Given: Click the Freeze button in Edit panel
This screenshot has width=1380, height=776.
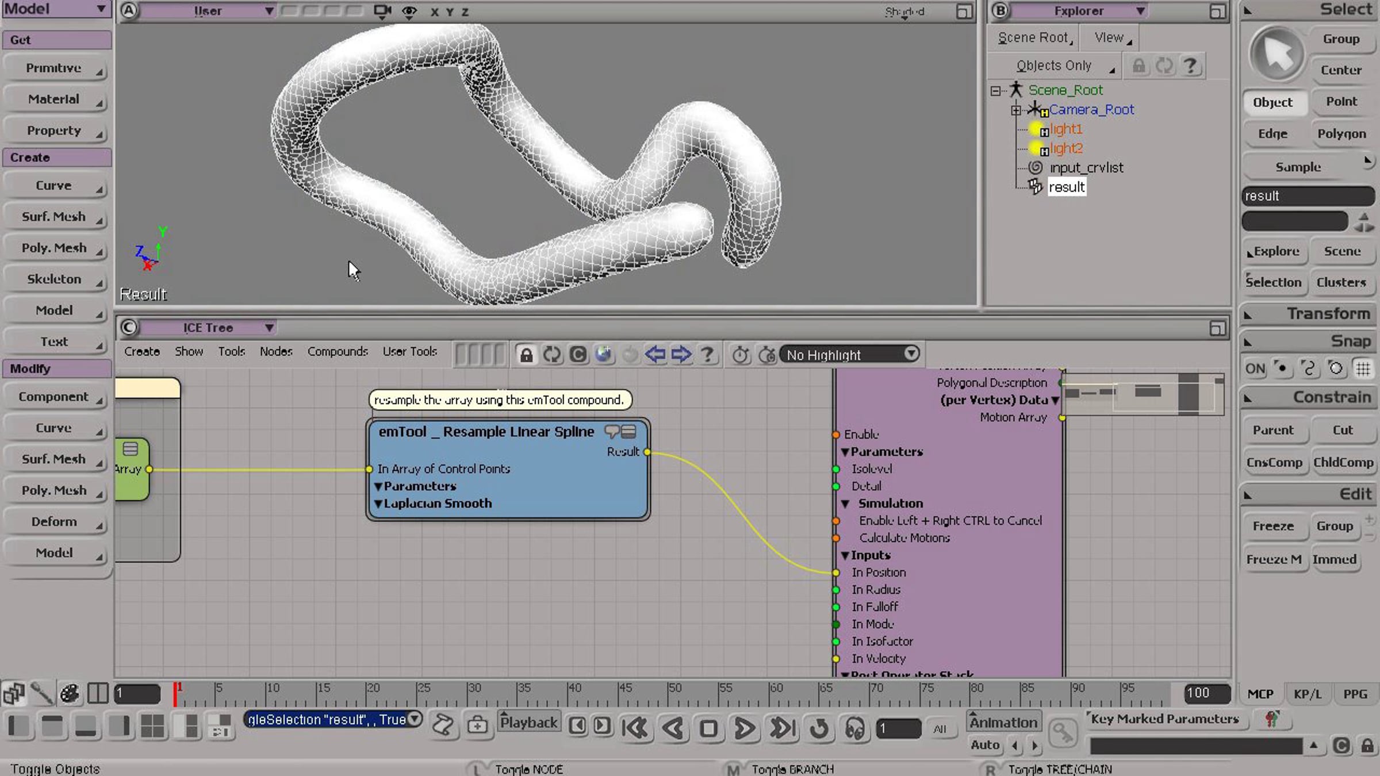Looking at the screenshot, I should click(1273, 526).
